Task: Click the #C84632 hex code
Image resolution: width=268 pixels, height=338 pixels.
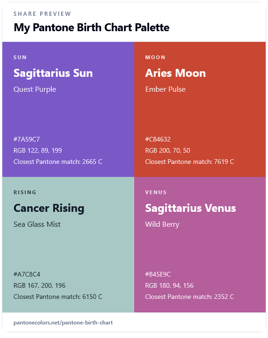Action: coord(158,139)
